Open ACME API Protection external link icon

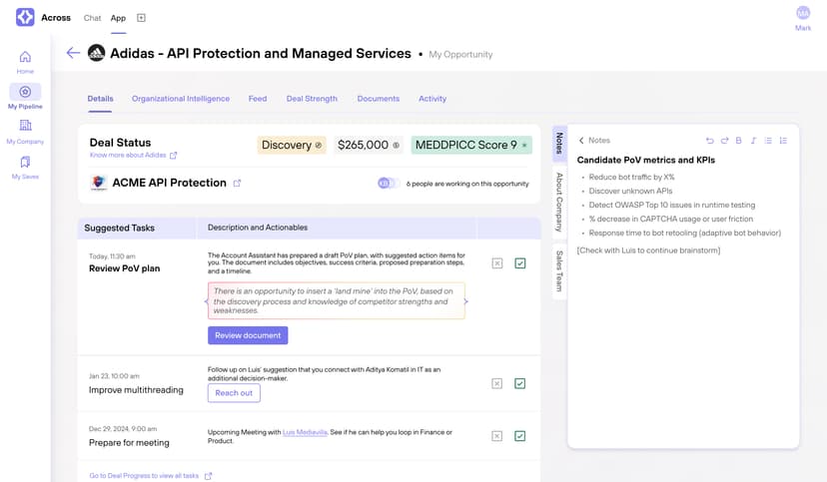[x=237, y=183]
